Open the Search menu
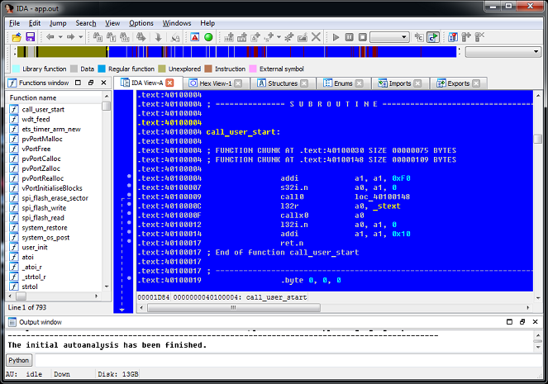Image resolution: width=548 pixels, height=384 pixels. (x=86, y=23)
